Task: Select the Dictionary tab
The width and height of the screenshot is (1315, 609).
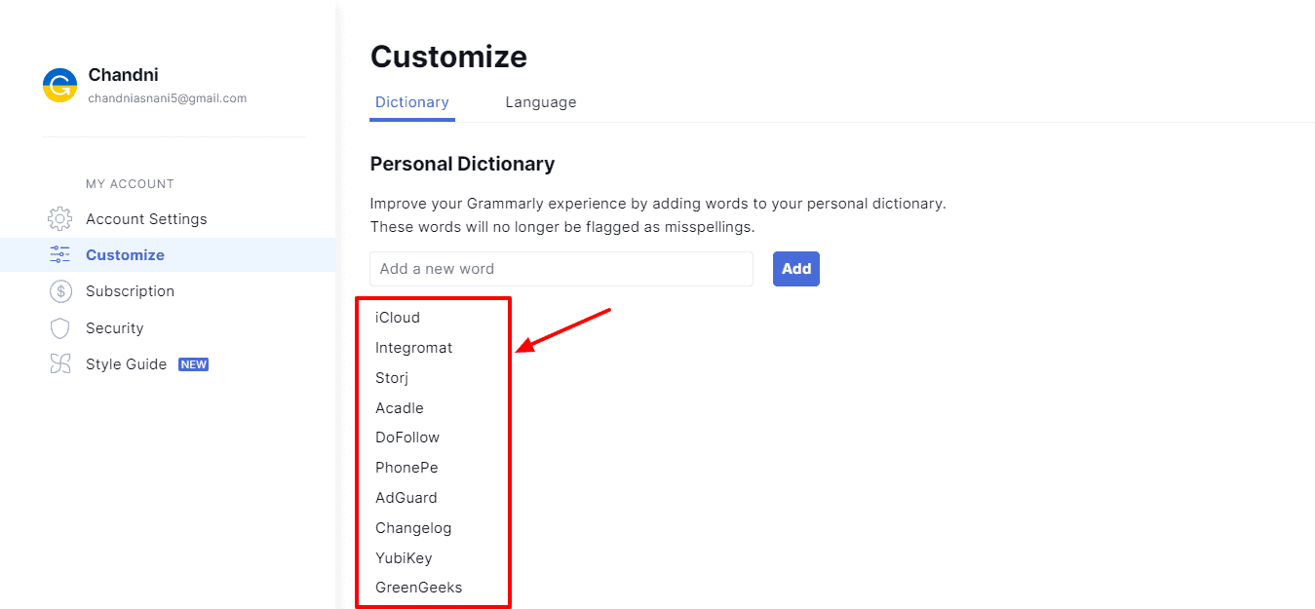Action: [x=411, y=102]
